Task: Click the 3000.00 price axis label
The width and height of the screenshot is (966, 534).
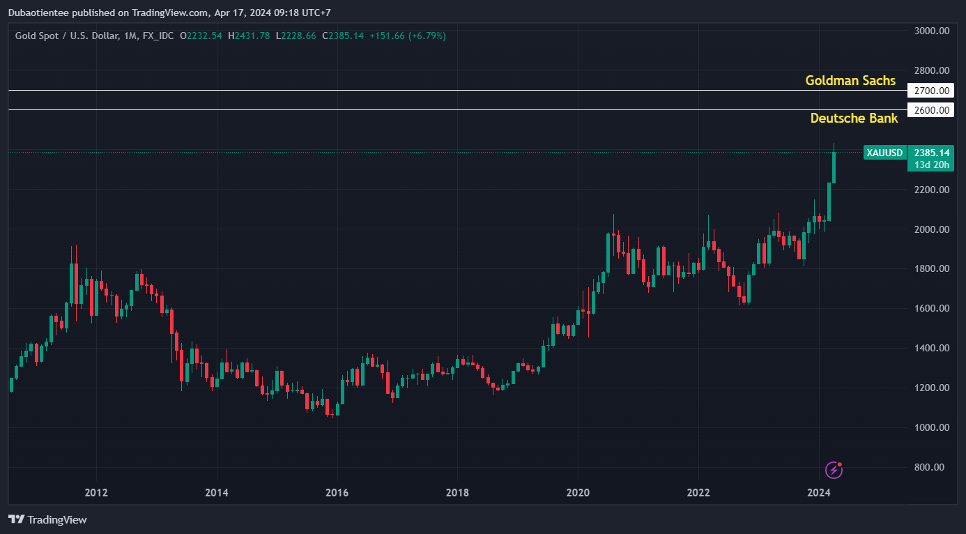Action: click(x=932, y=31)
